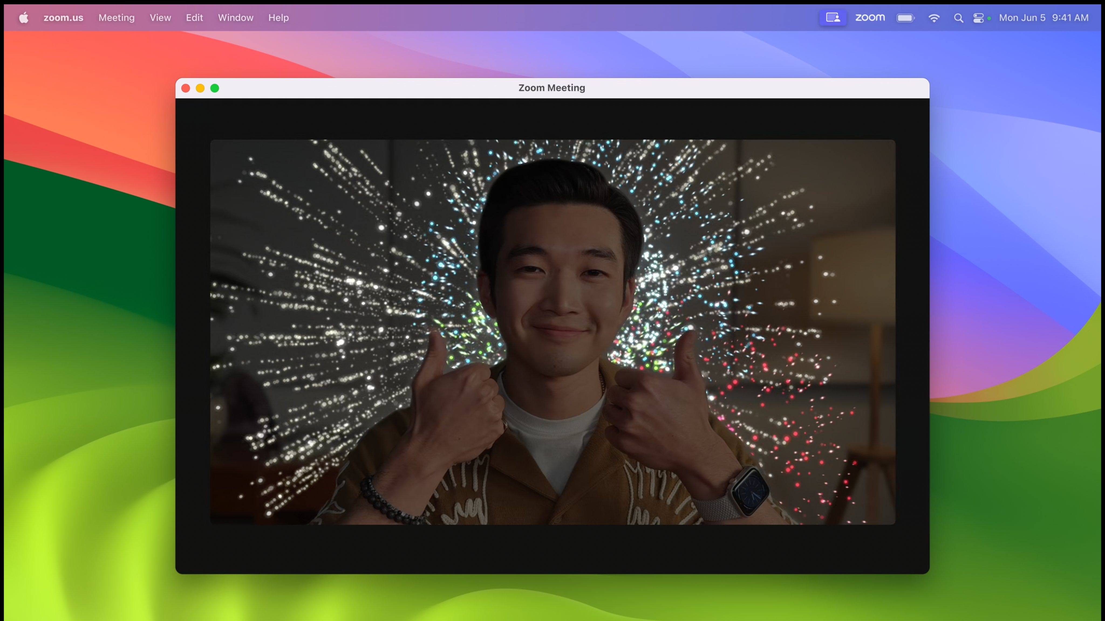Open the Zoom status menu bar item

point(869,18)
